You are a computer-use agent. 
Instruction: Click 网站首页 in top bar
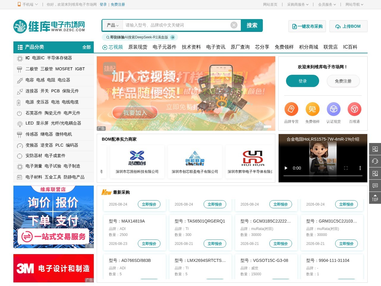pos(270,4)
